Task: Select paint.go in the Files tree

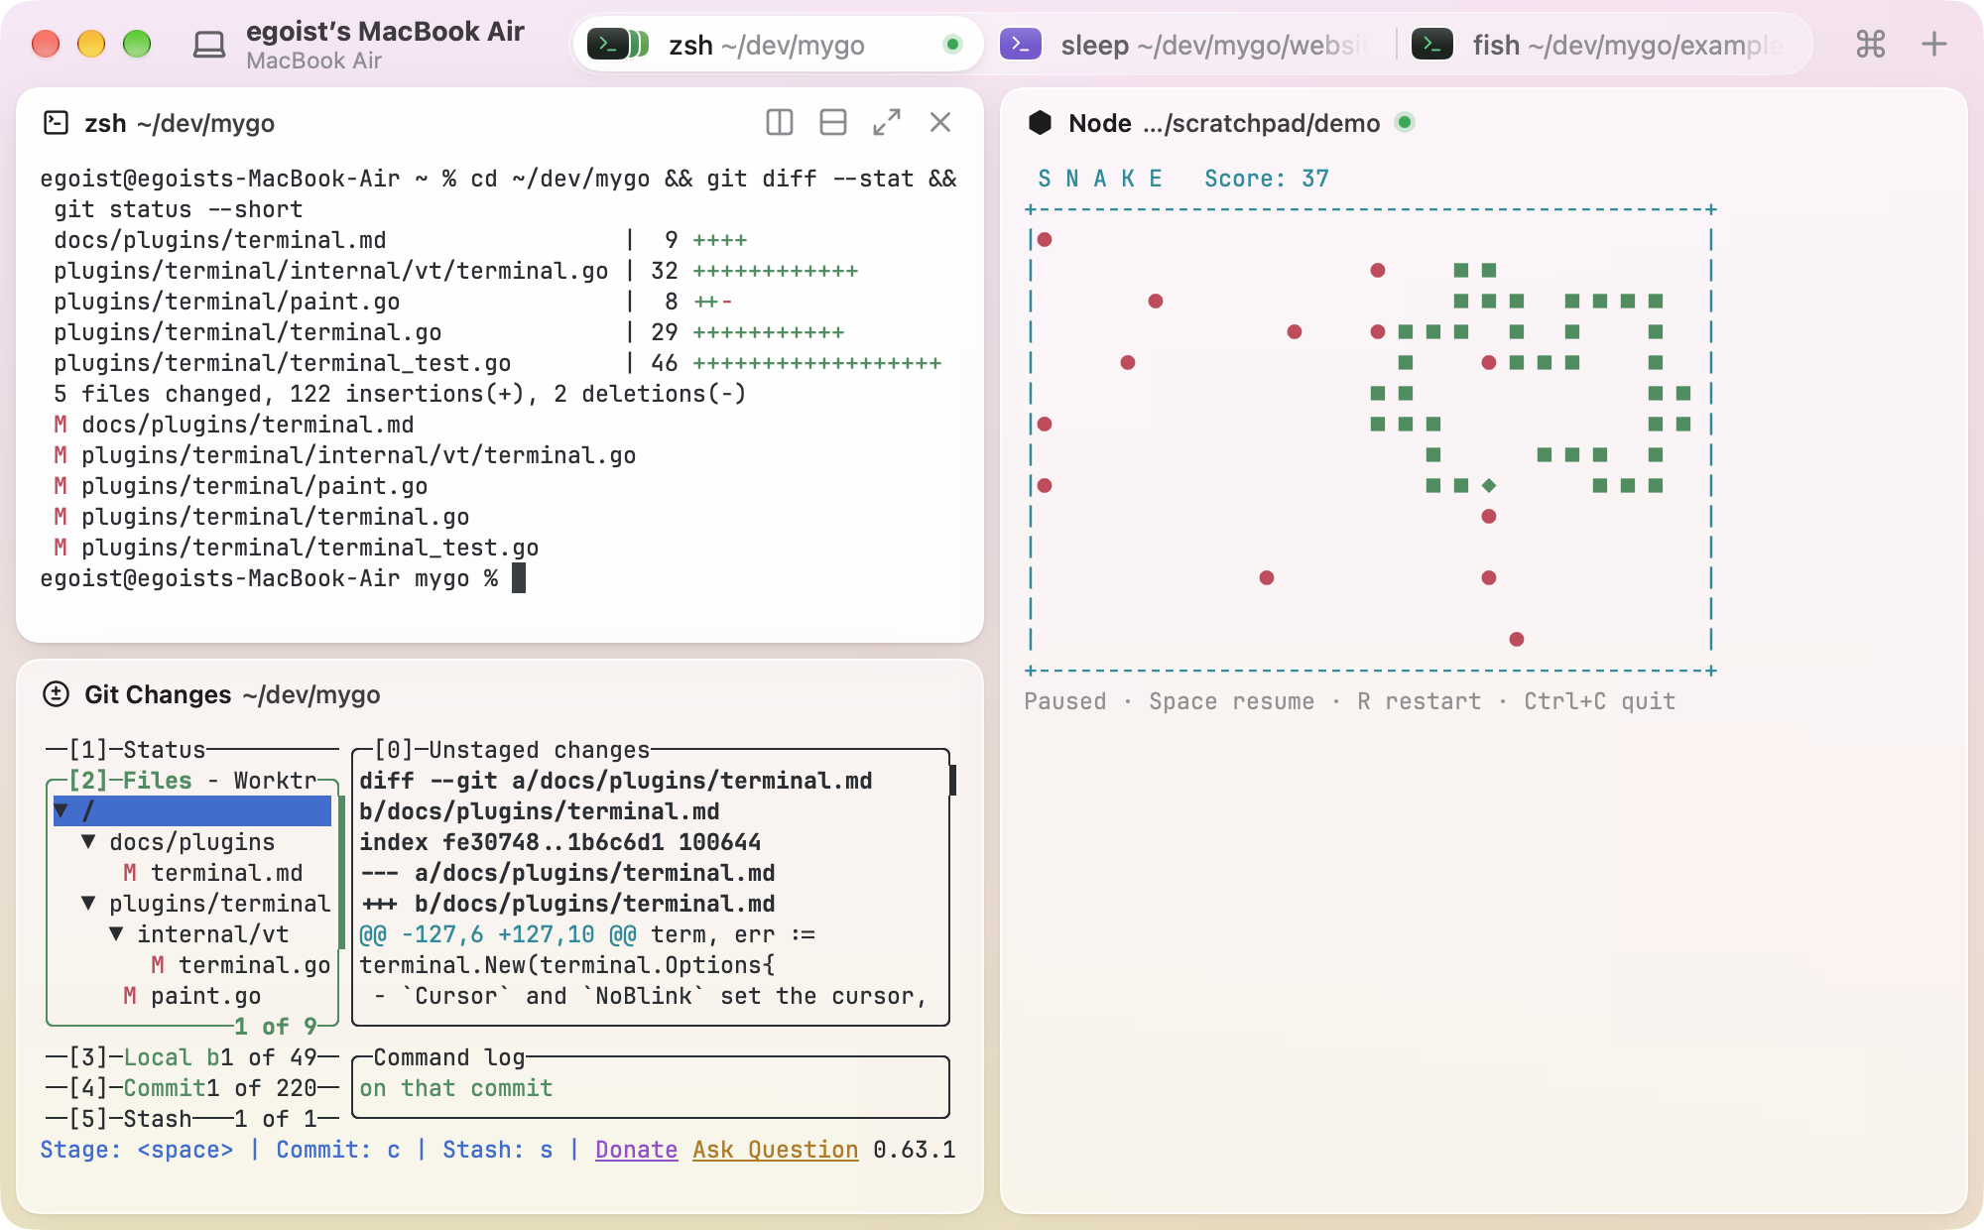Action: [206, 996]
